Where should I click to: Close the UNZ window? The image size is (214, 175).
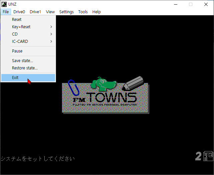206,4
